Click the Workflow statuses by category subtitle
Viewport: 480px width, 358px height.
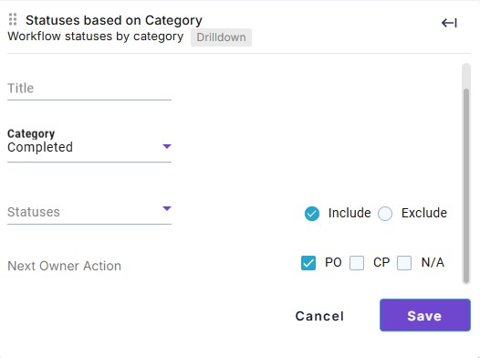[96, 37]
